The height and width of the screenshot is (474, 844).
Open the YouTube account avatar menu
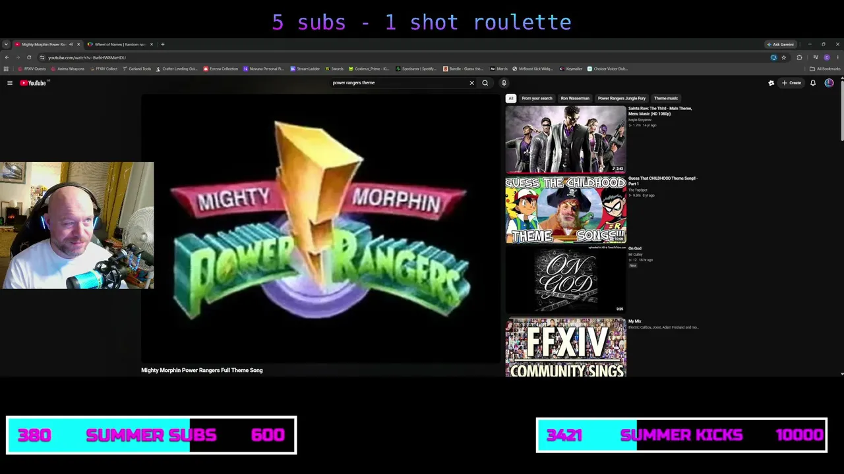click(x=829, y=83)
